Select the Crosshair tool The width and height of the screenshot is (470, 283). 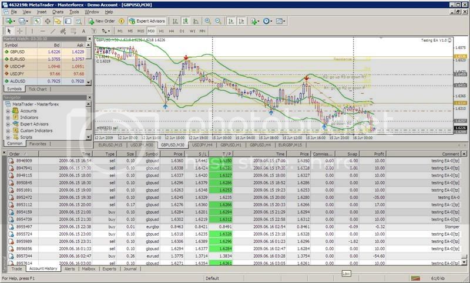(19, 31)
